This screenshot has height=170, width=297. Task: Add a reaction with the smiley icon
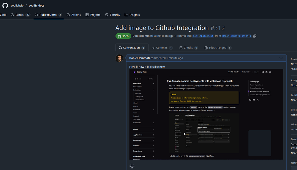(132, 166)
